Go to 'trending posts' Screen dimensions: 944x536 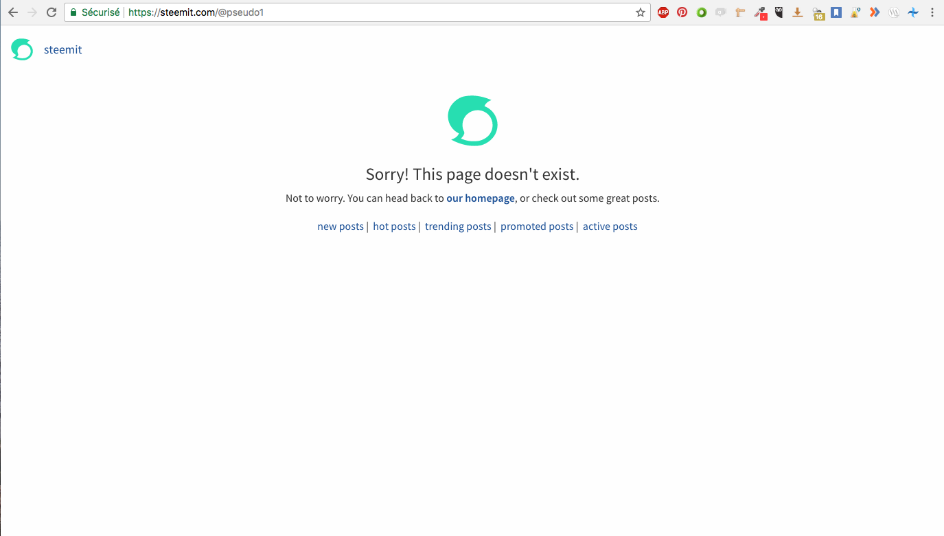tap(458, 226)
